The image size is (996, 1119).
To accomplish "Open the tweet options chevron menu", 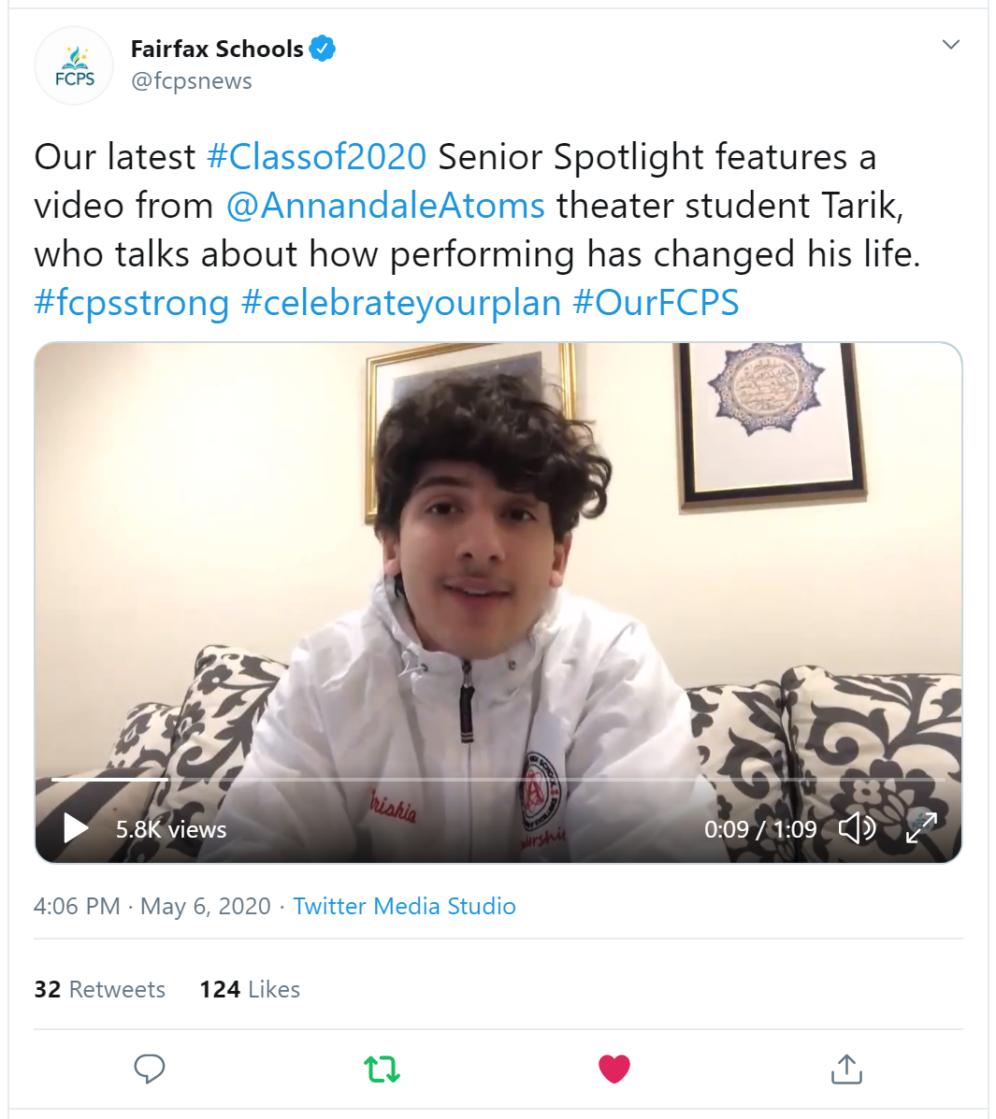I will click(x=951, y=45).
